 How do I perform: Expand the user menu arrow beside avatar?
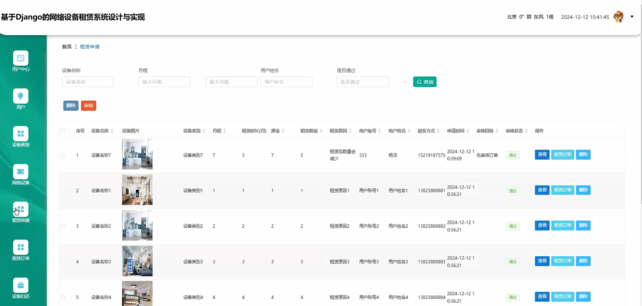tap(632, 17)
